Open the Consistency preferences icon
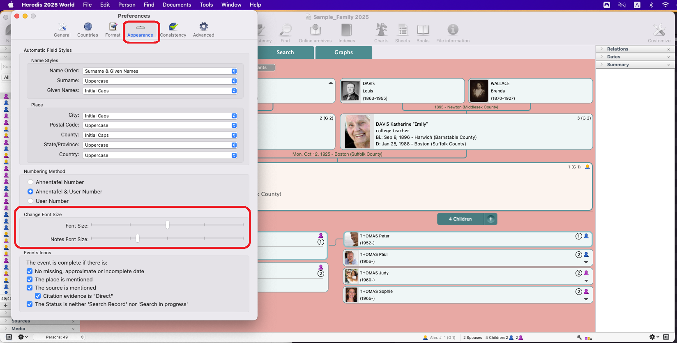This screenshot has height=343, width=677. (173, 30)
